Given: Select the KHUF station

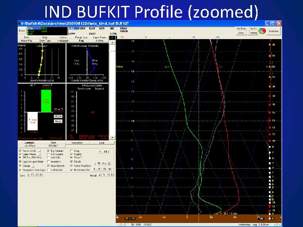Looking at the screenshot, I should pyautogui.click(x=82, y=29).
